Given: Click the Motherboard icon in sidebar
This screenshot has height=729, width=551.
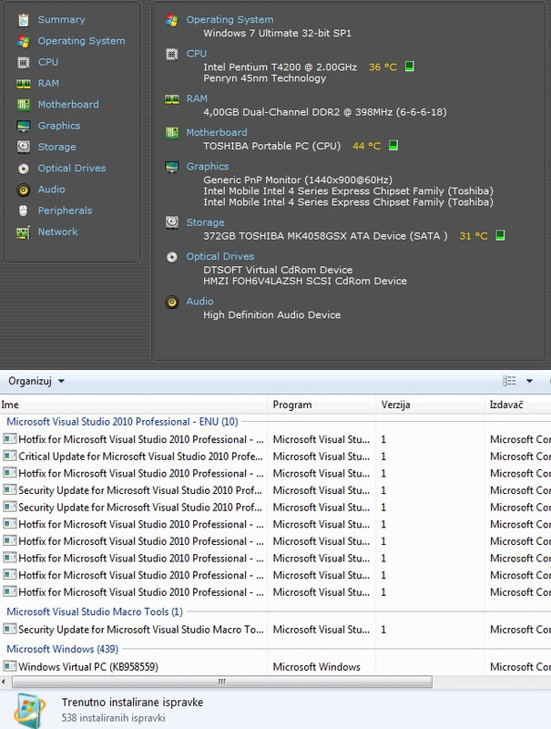Looking at the screenshot, I should [x=24, y=105].
